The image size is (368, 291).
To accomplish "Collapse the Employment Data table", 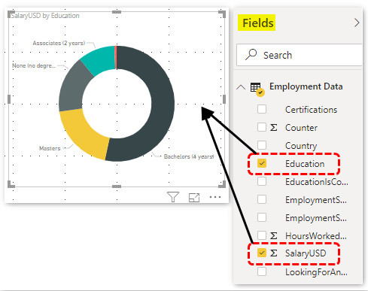I will 241,87.
